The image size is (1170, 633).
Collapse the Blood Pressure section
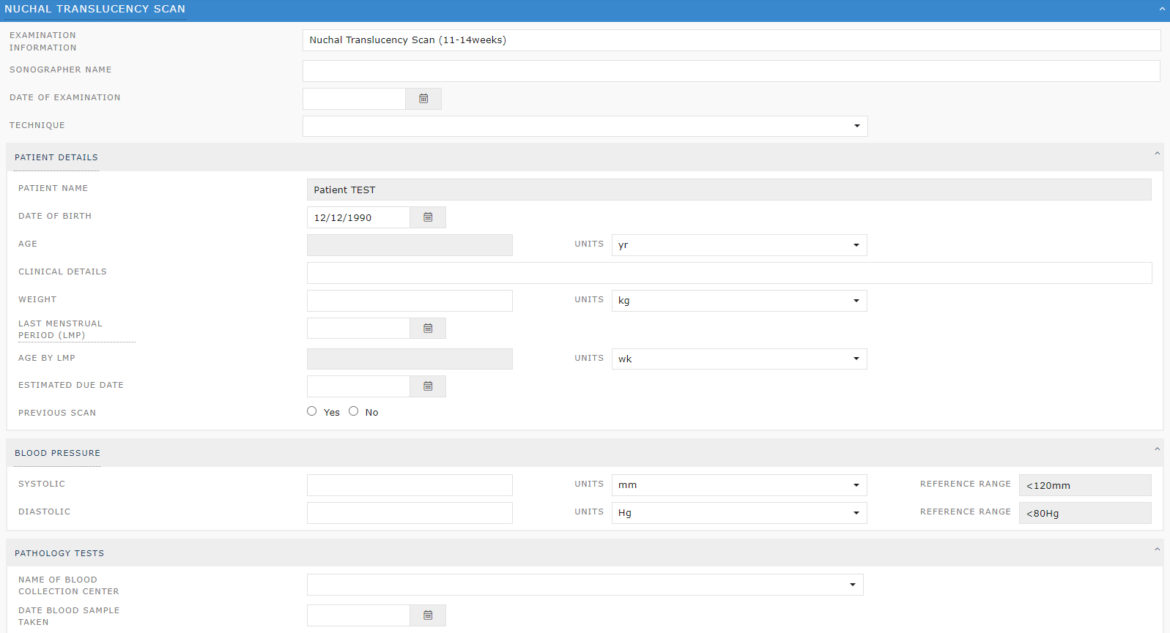(1158, 449)
